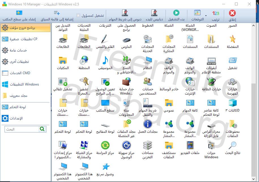259x182 pixels.
Task: Select the Timed Shutdown program sidebar item
Action: tap(25, 27)
